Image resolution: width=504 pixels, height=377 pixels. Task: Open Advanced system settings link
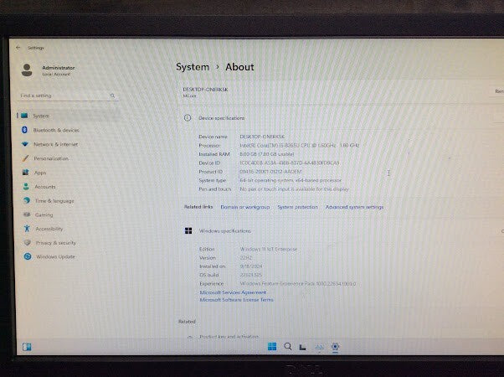pyautogui.click(x=354, y=207)
